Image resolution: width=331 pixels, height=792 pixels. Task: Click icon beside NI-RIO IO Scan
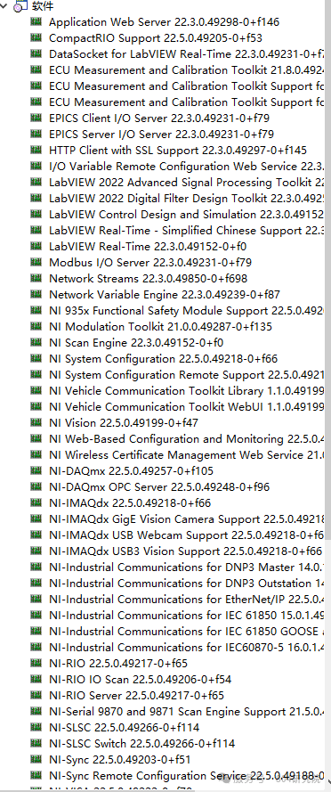pyautogui.click(x=36, y=679)
